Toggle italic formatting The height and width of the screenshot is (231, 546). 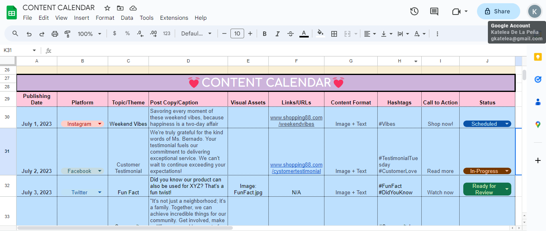tap(277, 33)
